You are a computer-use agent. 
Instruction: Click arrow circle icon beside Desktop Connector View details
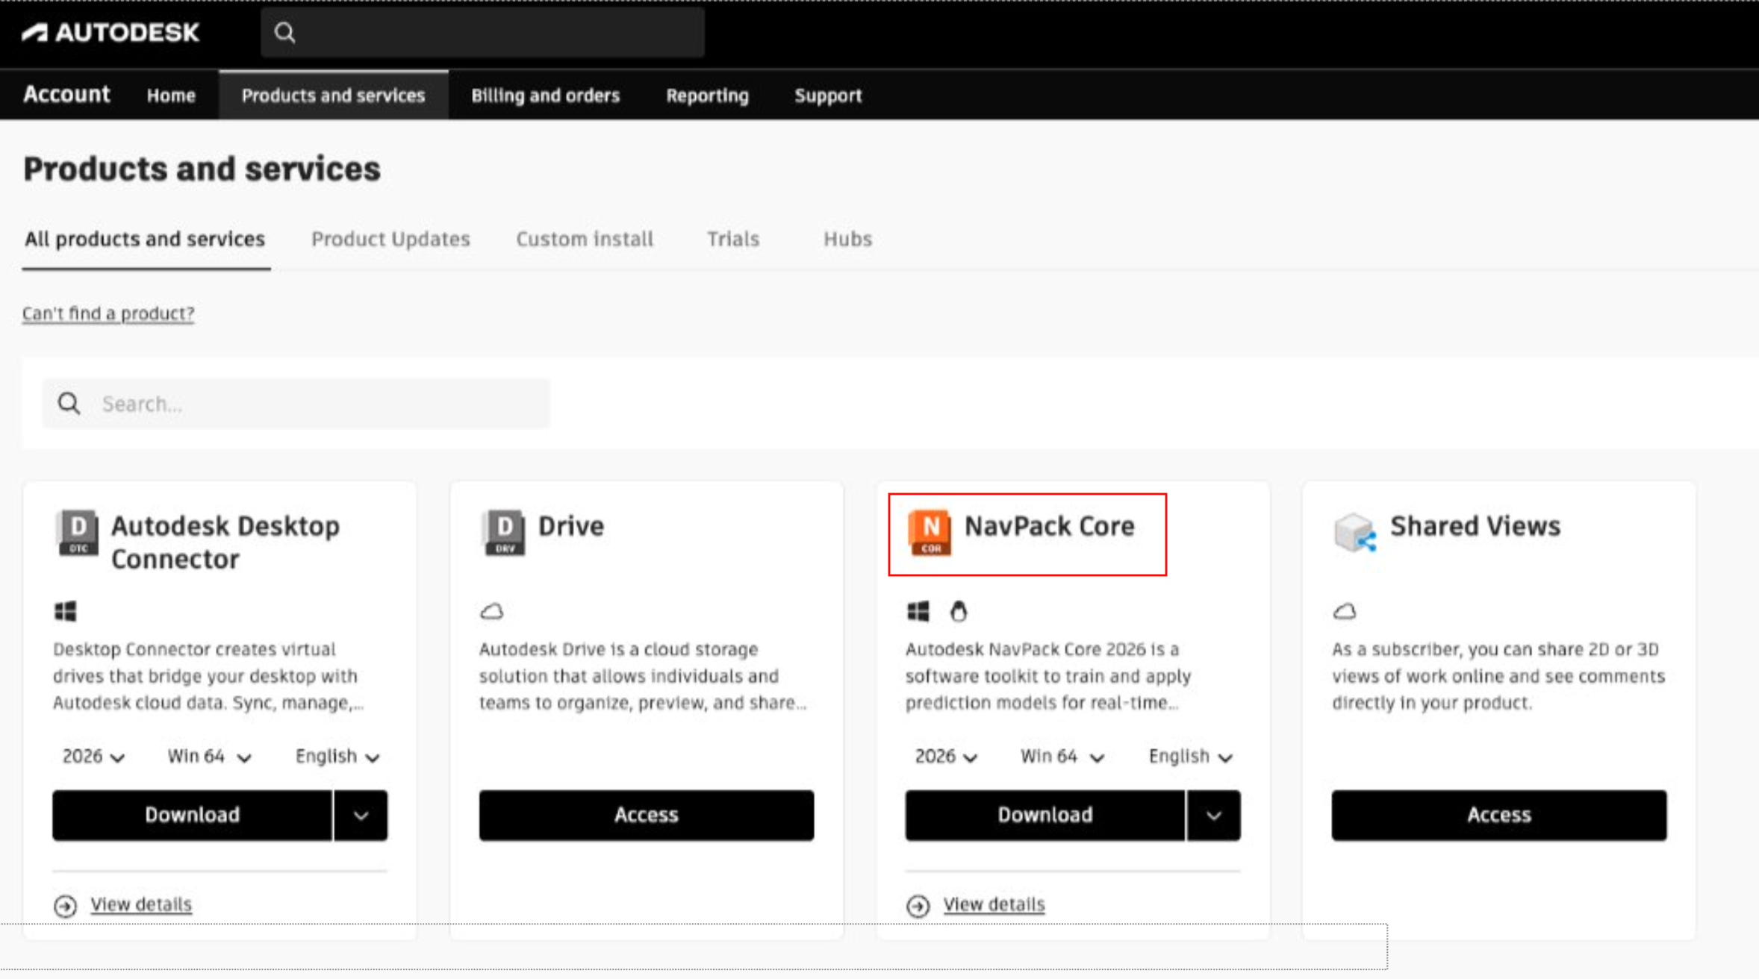[65, 906]
